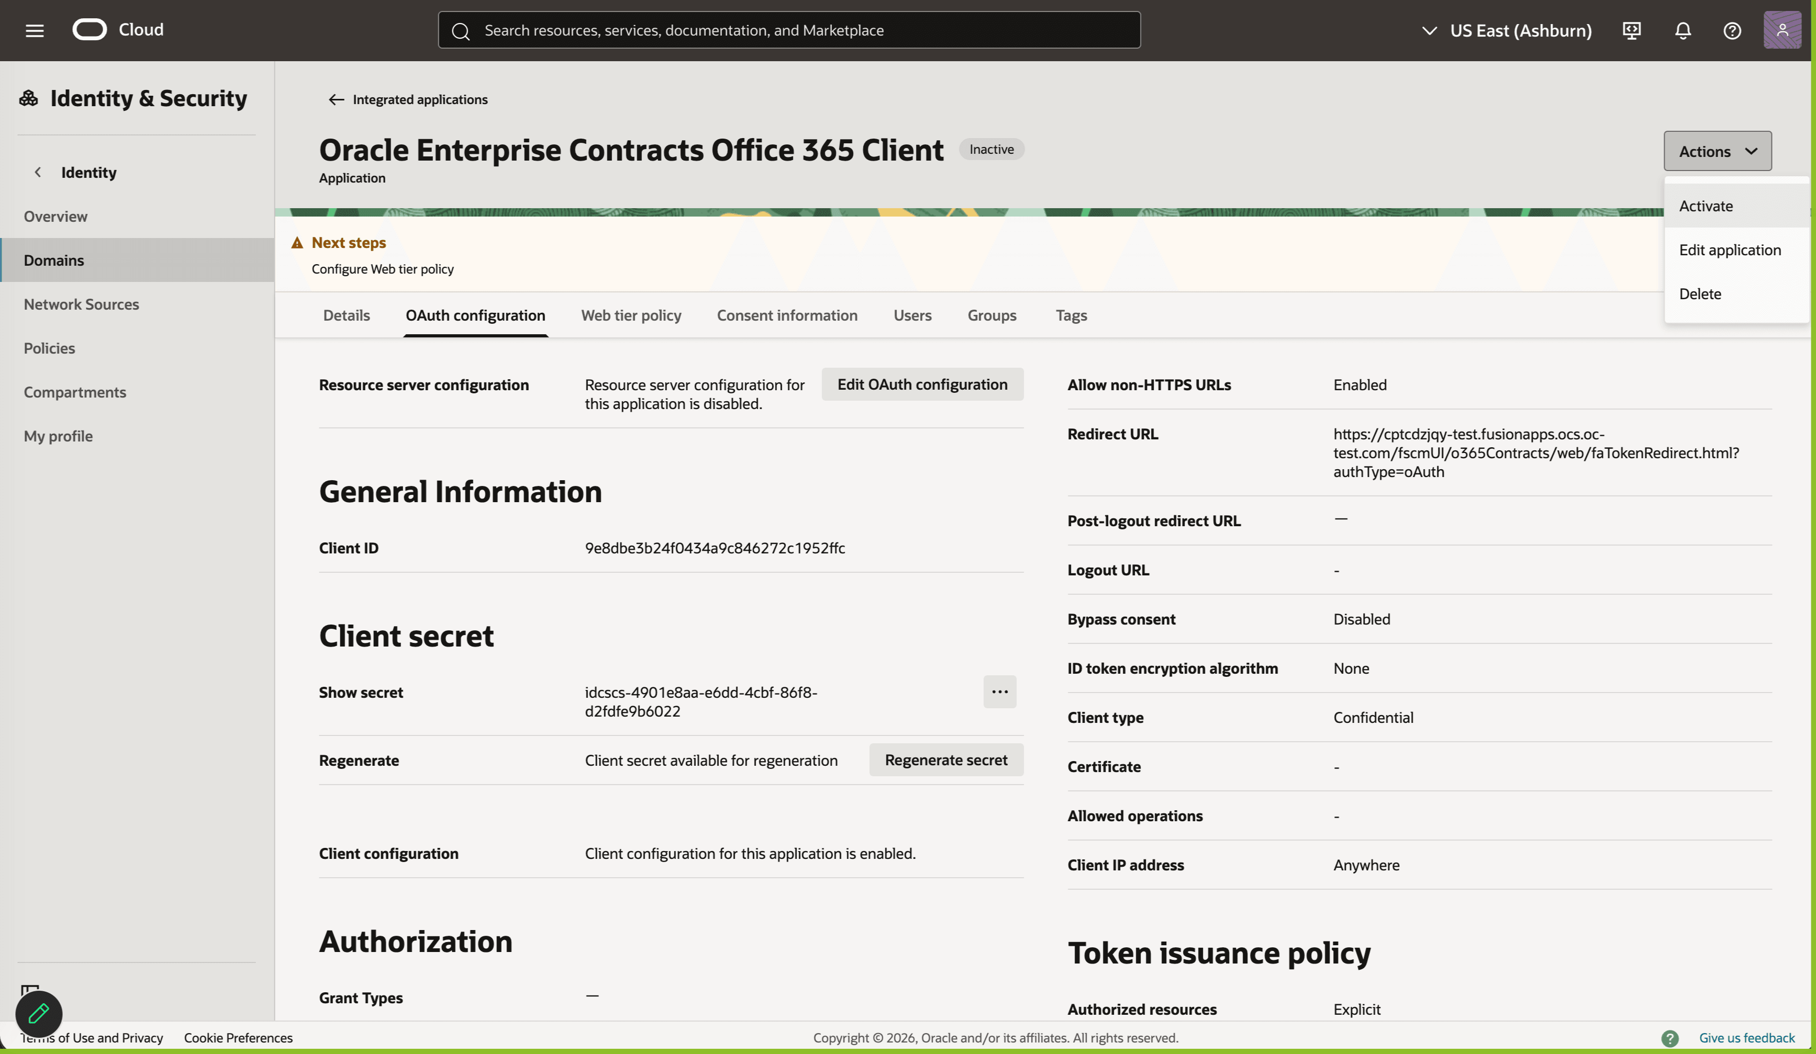Click the Allow non-HTTPS URLs value Enabled
The image size is (1816, 1054).
1360,384
